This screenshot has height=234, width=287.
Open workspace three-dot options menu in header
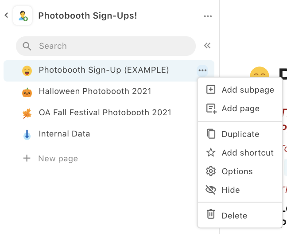(x=208, y=16)
